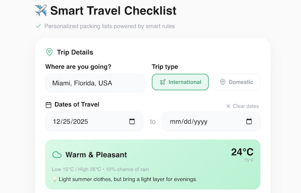Click the 24°C temperature reading
Image resolution: width=301 pixels, height=193 pixels.
click(242, 152)
